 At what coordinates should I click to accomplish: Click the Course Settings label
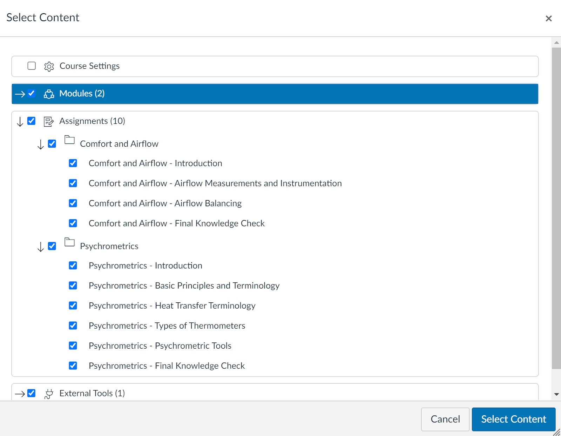point(90,66)
